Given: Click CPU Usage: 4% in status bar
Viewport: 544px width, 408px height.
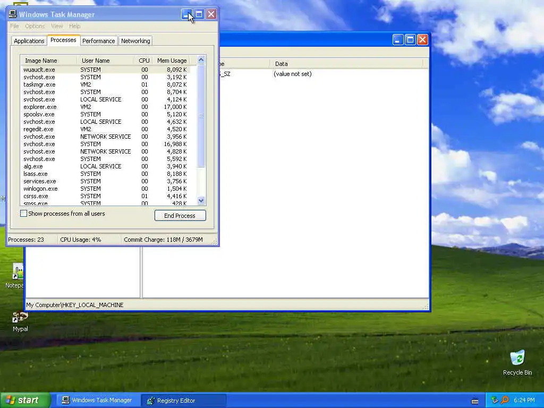Looking at the screenshot, I should (81, 240).
